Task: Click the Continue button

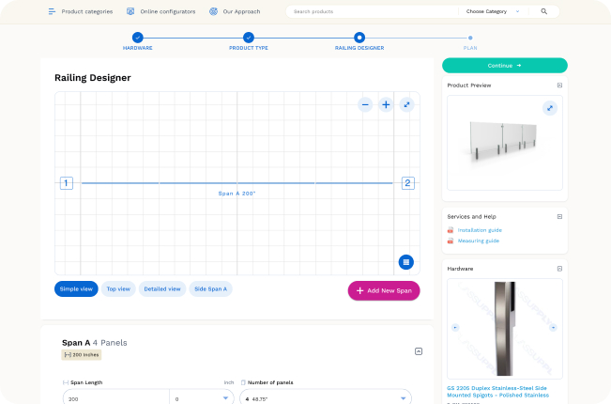Action: (x=505, y=66)
